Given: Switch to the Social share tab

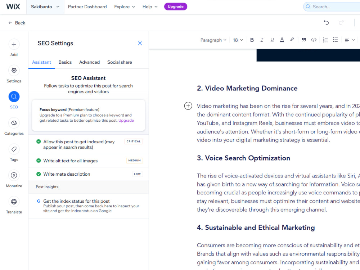Looking at the screenshot, I should pos(120,62).
